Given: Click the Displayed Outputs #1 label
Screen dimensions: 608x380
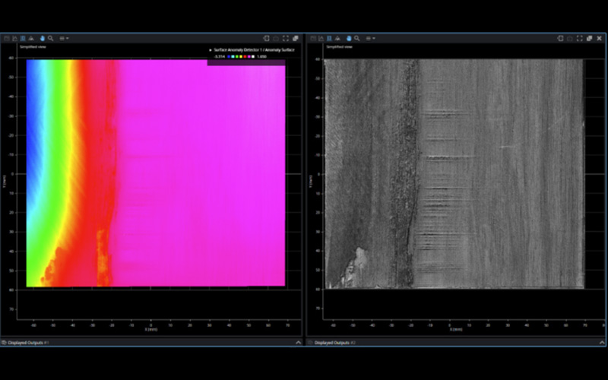Looking at the screenshot, I should (x=30, y=343).
